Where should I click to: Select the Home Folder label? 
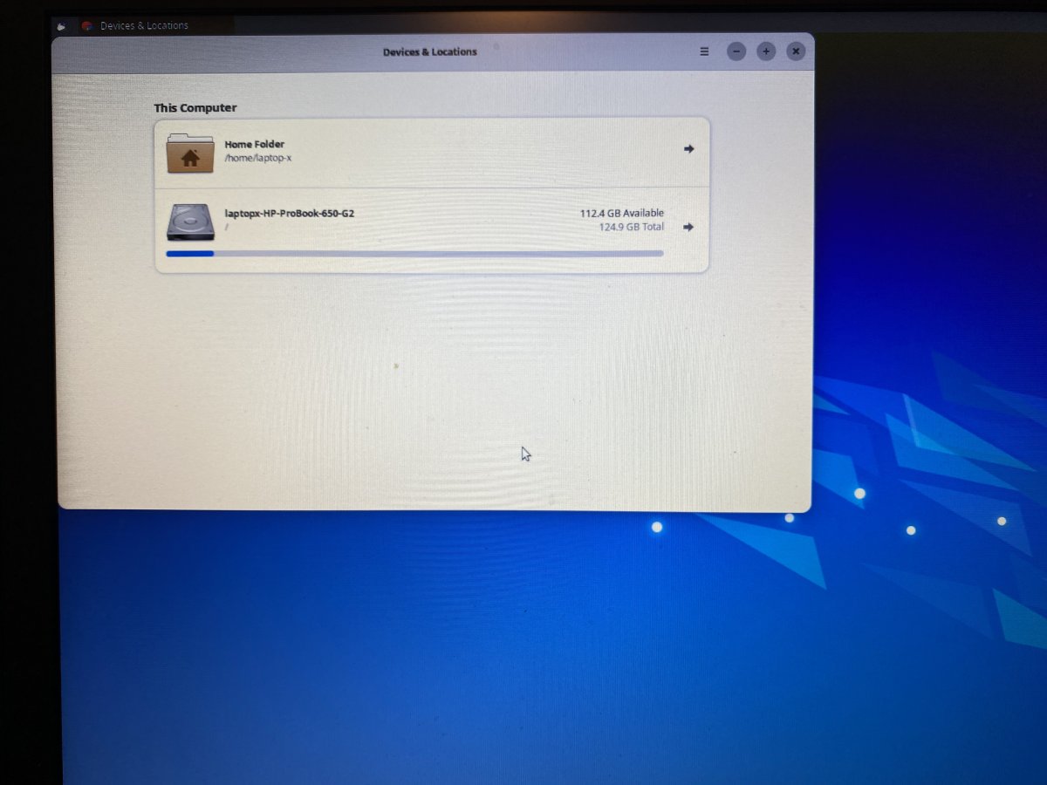tap(255, 144)
